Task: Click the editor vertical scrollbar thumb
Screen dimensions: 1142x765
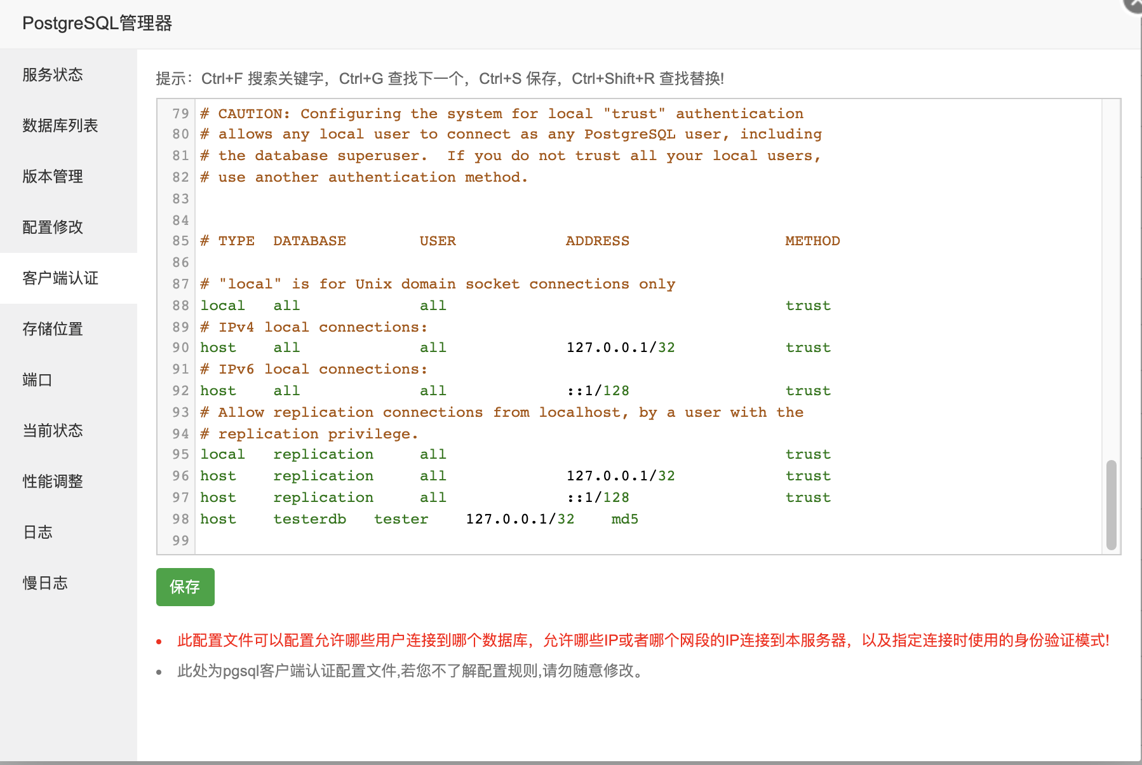Action: [1111, 504]
